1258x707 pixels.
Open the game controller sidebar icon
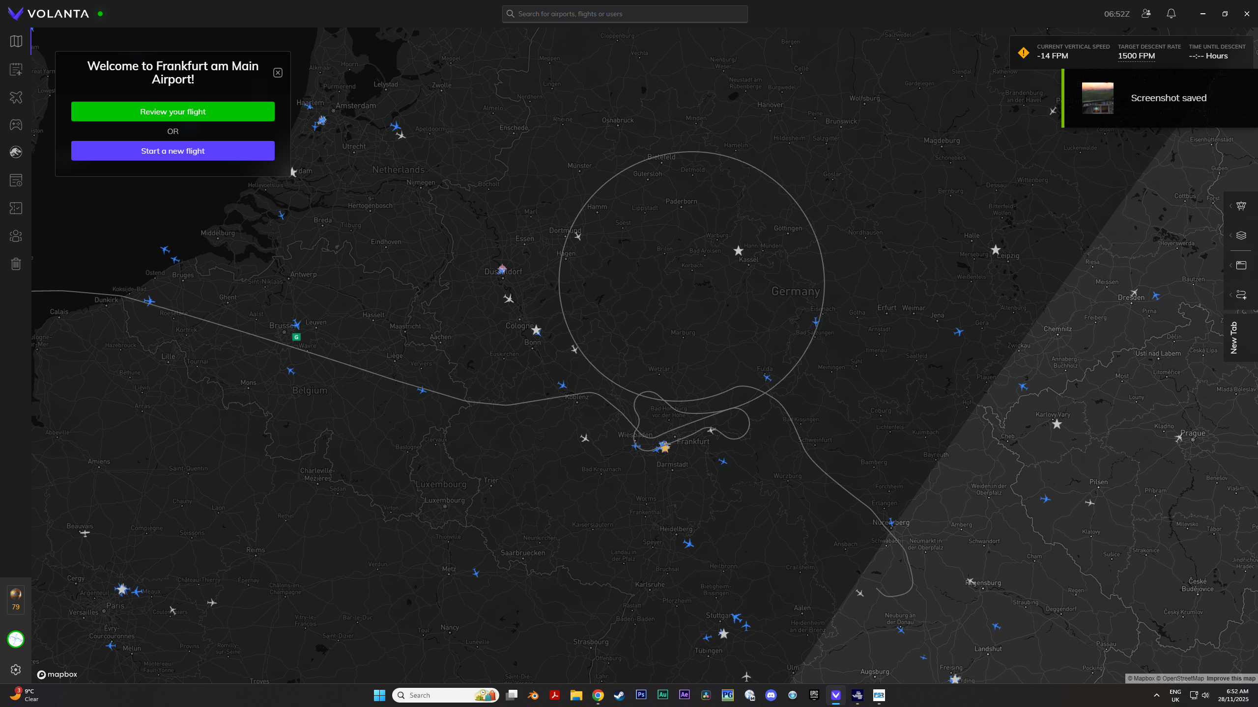[x=16, y=125]
